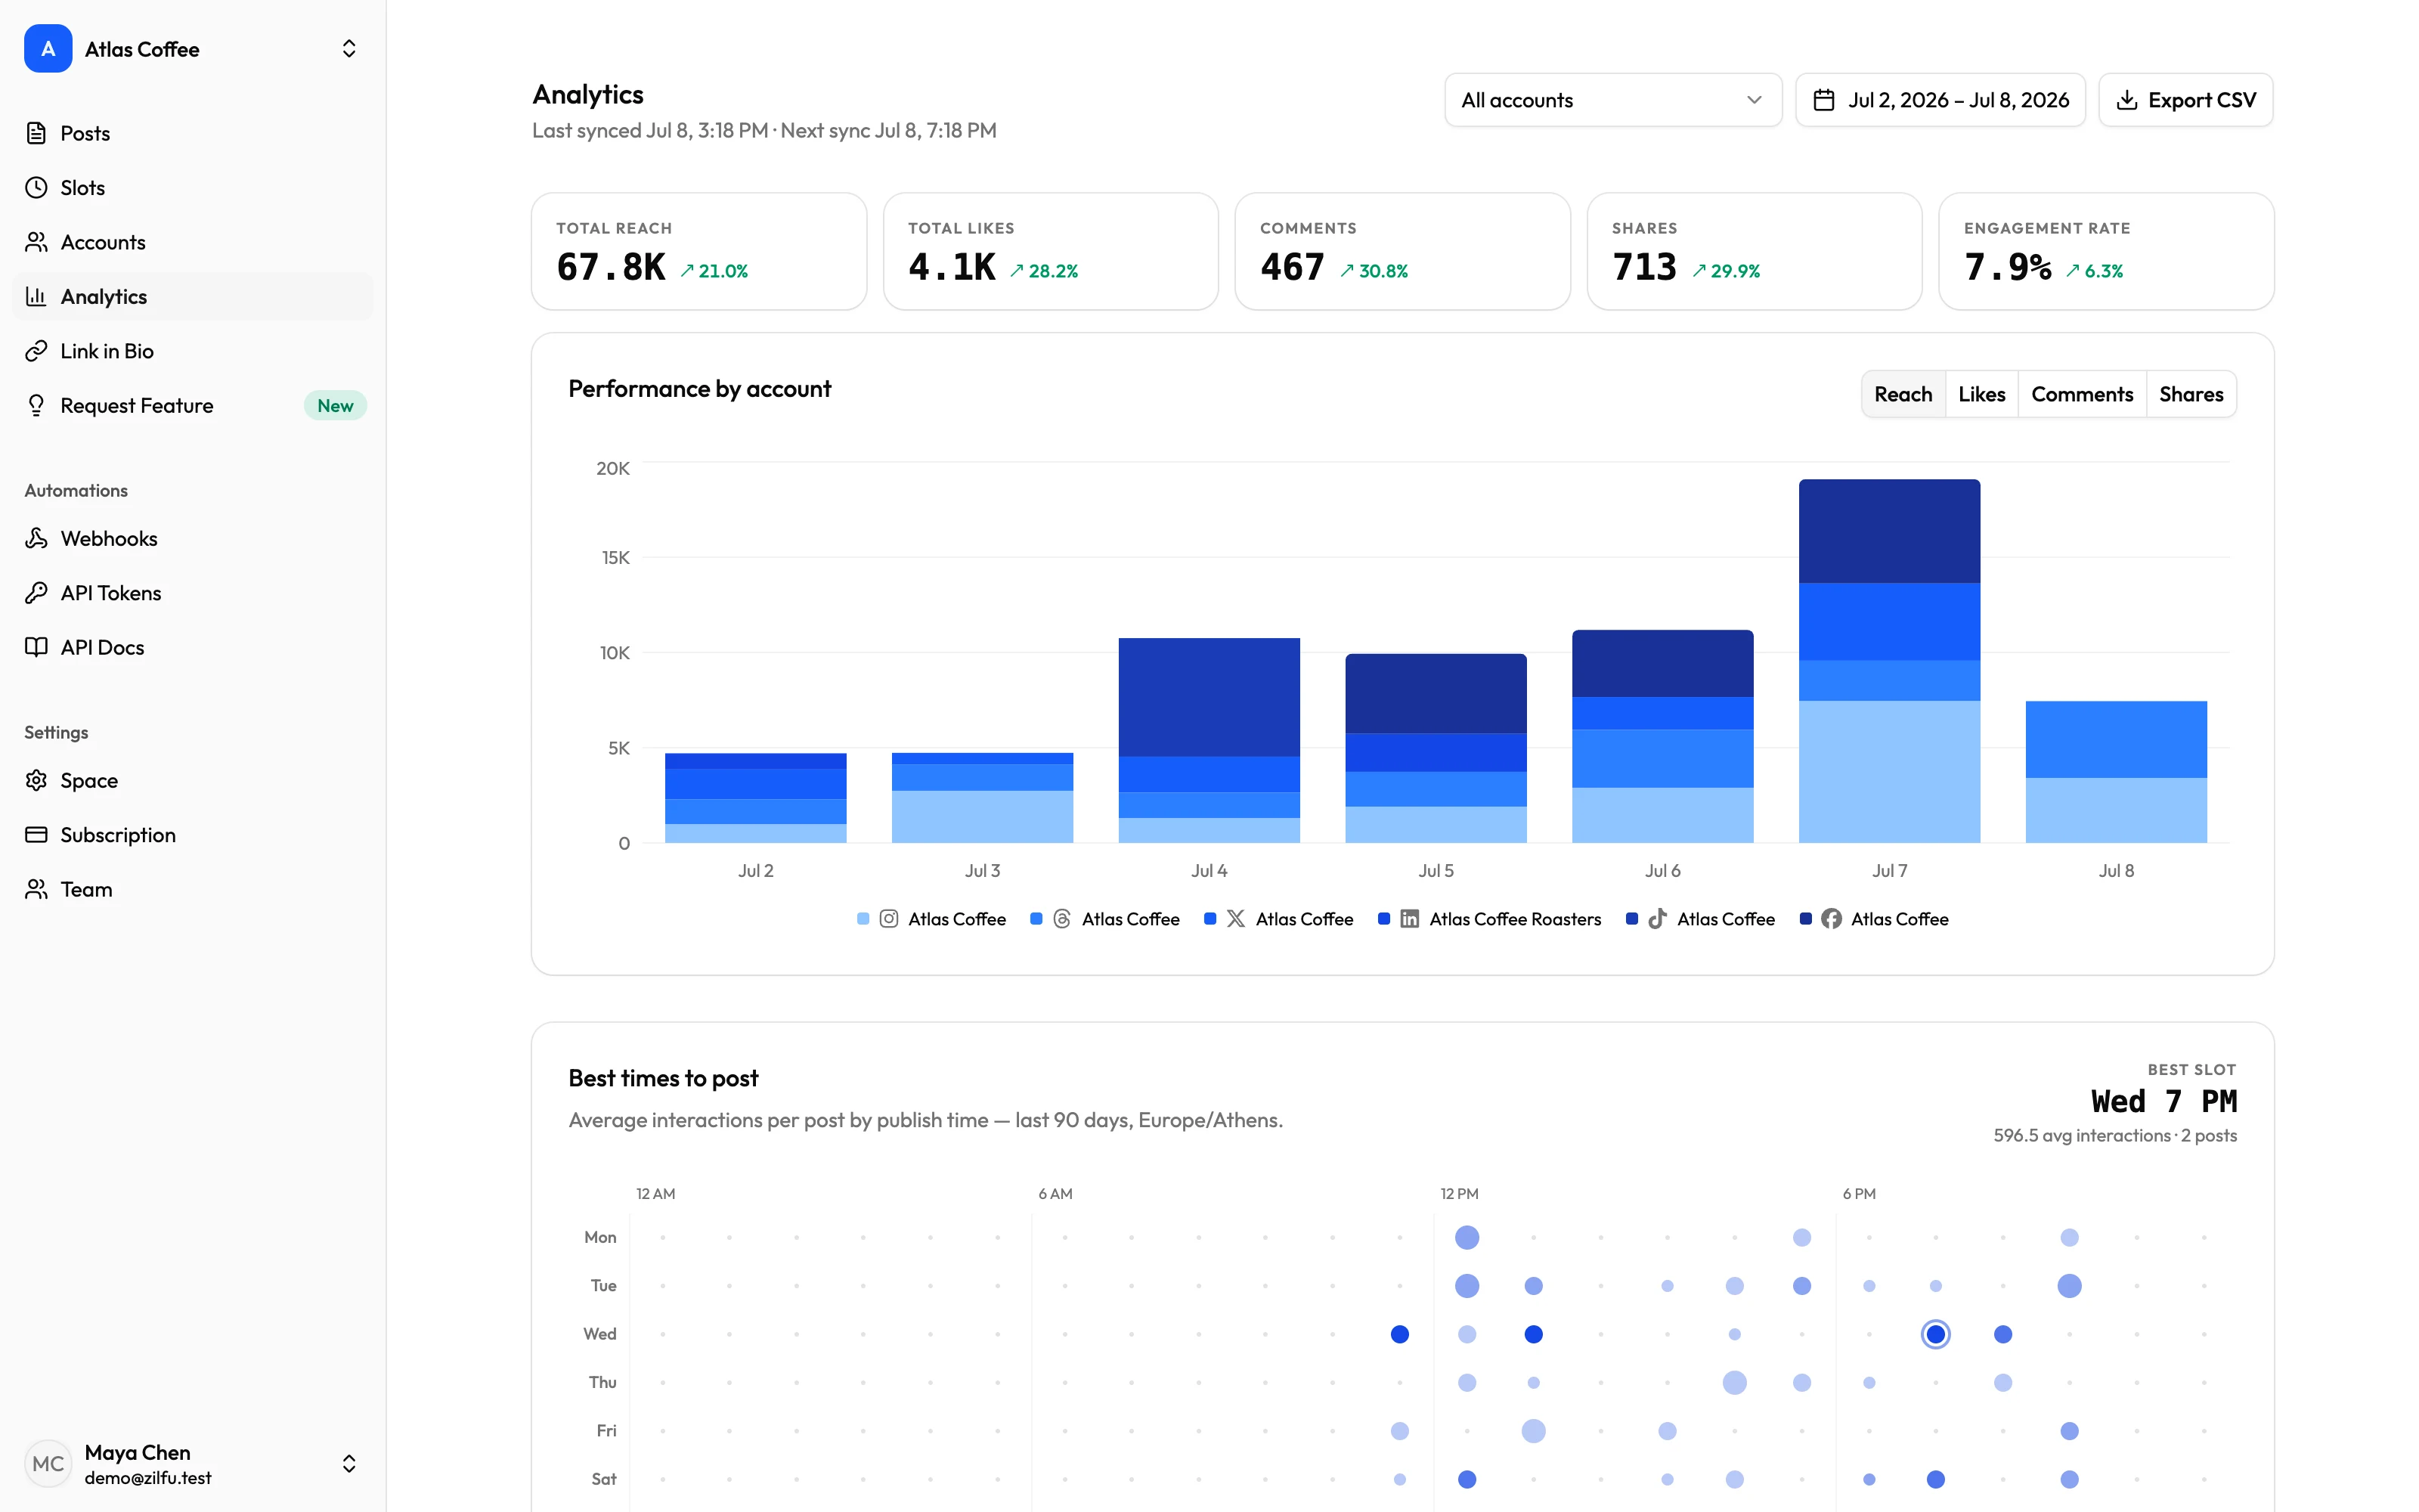Image resolution: width=2419 pixels, height=1512 pixels.
Task: Go to Team settings
Action: [193, 889]
